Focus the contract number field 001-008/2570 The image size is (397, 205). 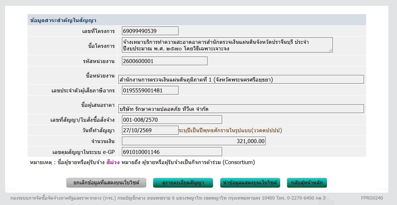[x=172, y=120]
